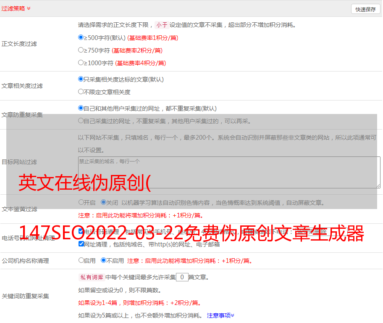Choose 不限定文章相关度 radio option
Viewport: 383px width, 323px height.
tap(81, 92)
